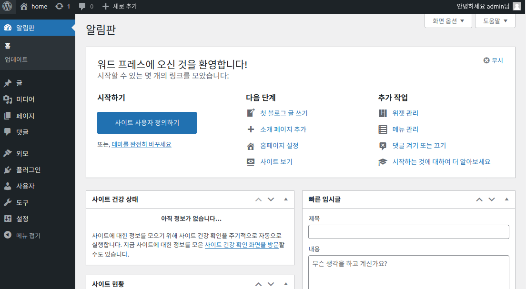Click the eye screen icon for 사이트 보기

251,162
